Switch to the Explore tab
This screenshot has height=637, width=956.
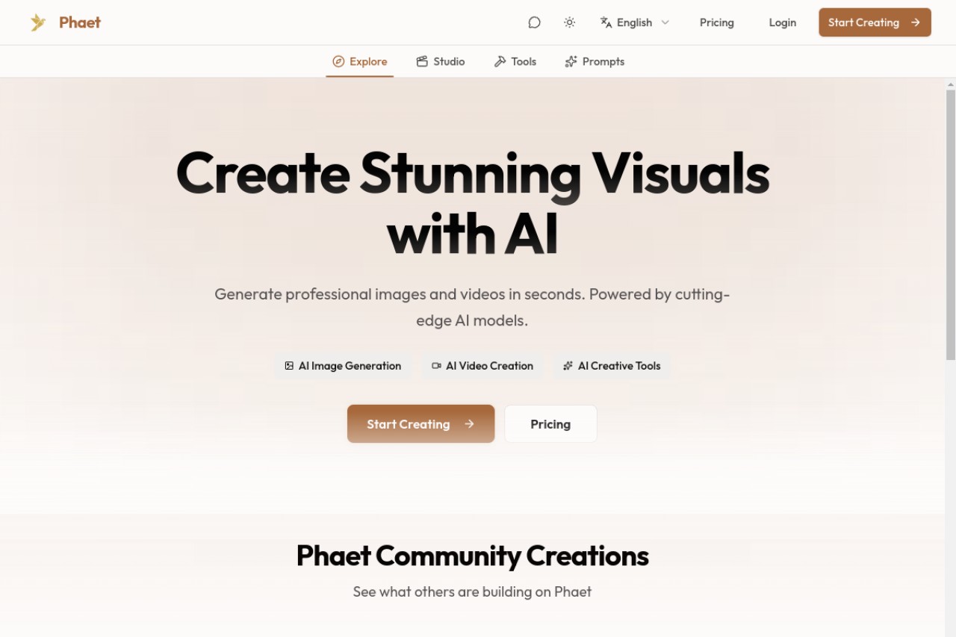[360, 61]
